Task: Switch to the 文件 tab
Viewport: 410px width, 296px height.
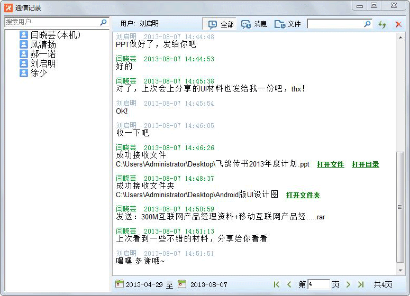Action: tap(287, 24)
